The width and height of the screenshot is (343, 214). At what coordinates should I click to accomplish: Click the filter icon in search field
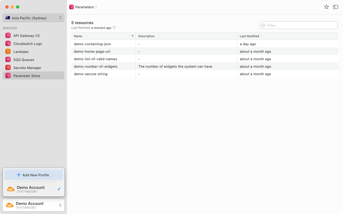tap(263, 25)
